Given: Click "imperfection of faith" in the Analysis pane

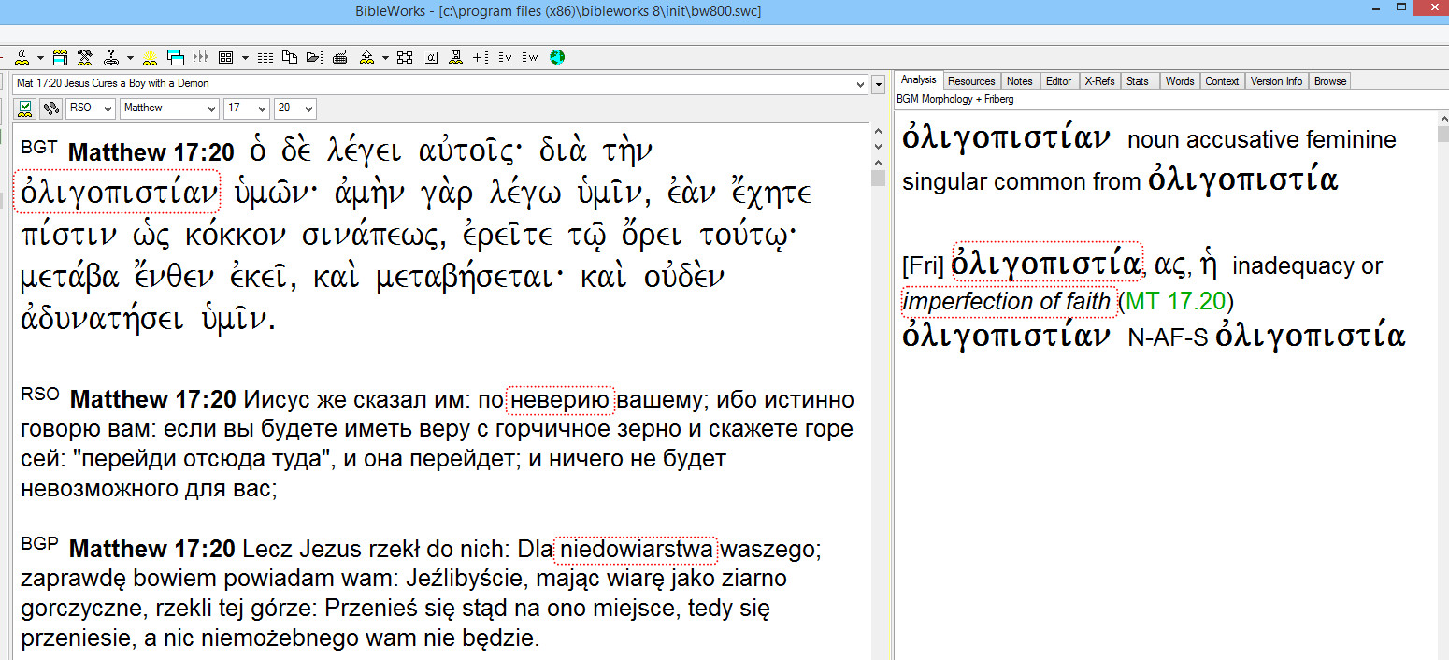Looking at the screenshot, I should (1009, 302).
